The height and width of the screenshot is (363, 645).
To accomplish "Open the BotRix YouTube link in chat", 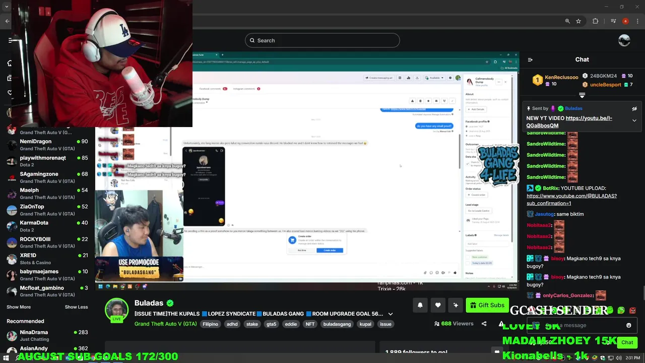I will (x=571, y=199).
